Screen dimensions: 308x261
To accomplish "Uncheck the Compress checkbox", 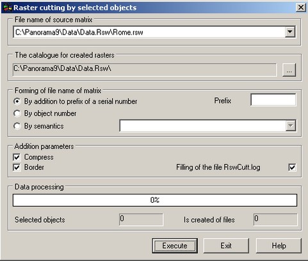I will [17, 157].
